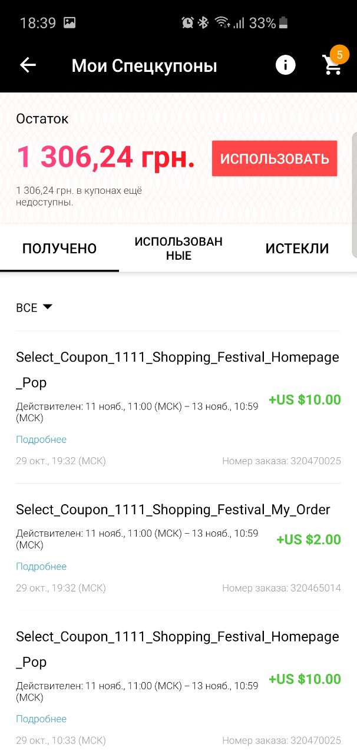357x754 pixels.
Task: Click the dropdown arrow next to ВСЕ
Action: (48, 307)
